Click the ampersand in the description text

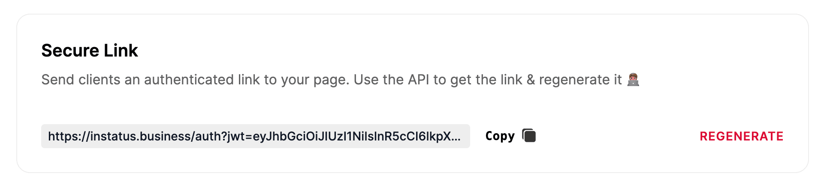[x=531, y=80]
